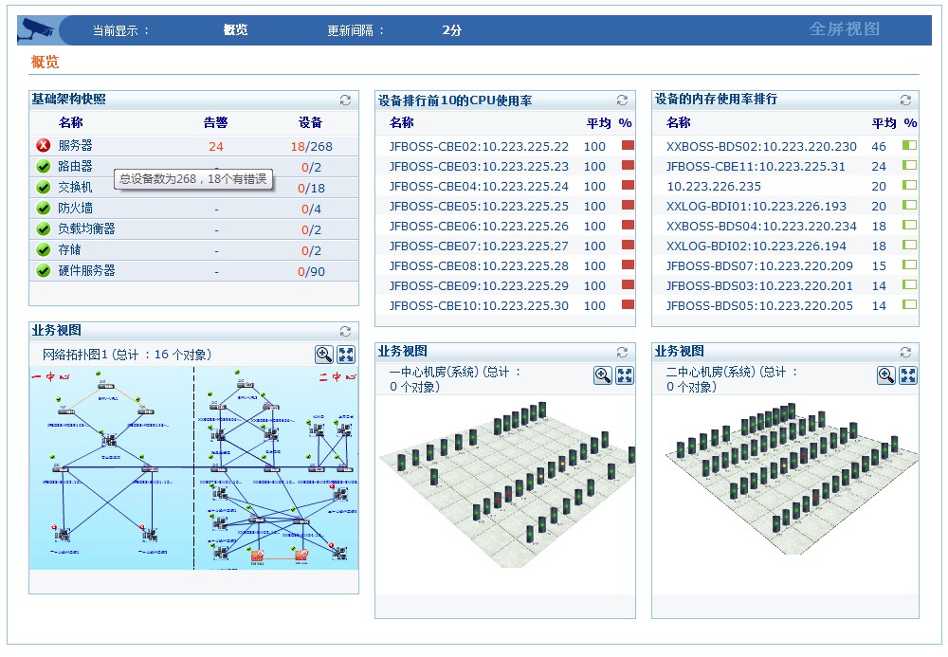This screenshot has width=948, height=657.
Task: Refresh the CPU使用率 ranking panel
Action: pyautogui.click(x=622, y=100)
